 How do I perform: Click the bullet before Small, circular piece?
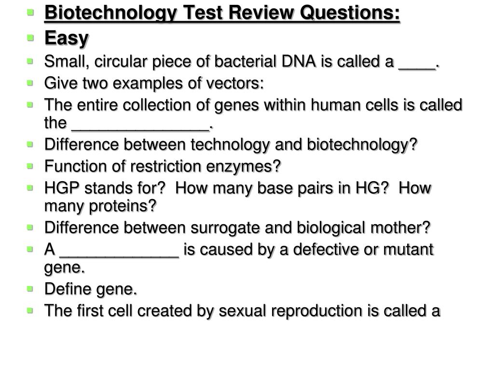pyautogui.click(x=30, y=61)
